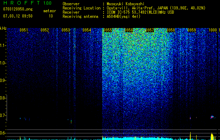Click the 1.0 kHz axis label
Screen dimensions: 220x140
tap(3, 63)
